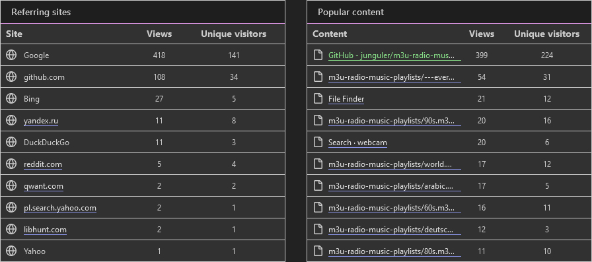Image resolution: width=592 pixels, height=262 pixels.
Task: Click the globe icon next to Bing
Action: click(11, 99)
